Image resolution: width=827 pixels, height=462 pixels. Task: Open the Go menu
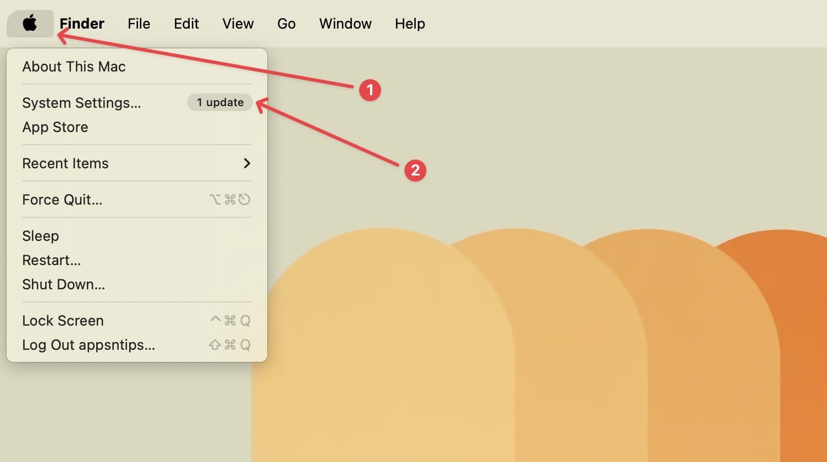click(286, 24)
